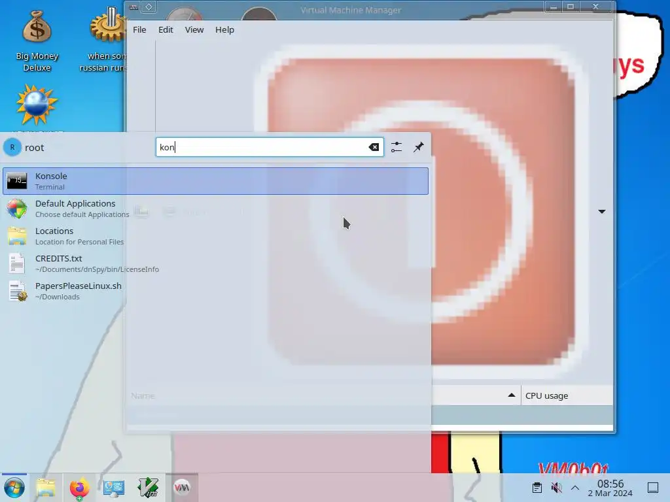
Task: Switch to Virtual Machine Manager taskbar entry
Action: pyautogui.click(x=182, y=488)
